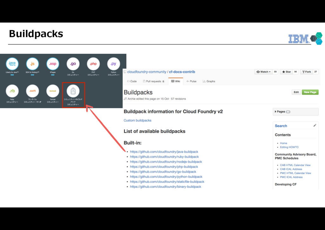This screenshot has height=230, width=325.
Task: Click the Contents sidebar heading
Action: (283, 135)
